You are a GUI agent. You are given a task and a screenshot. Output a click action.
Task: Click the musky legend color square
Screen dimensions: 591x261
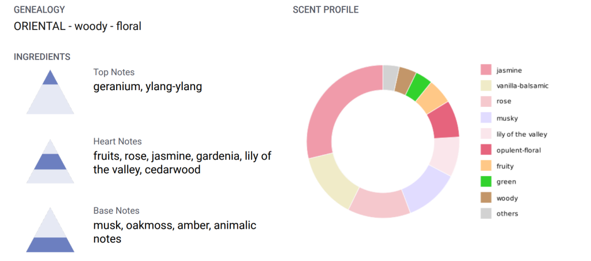click(486, 118)
